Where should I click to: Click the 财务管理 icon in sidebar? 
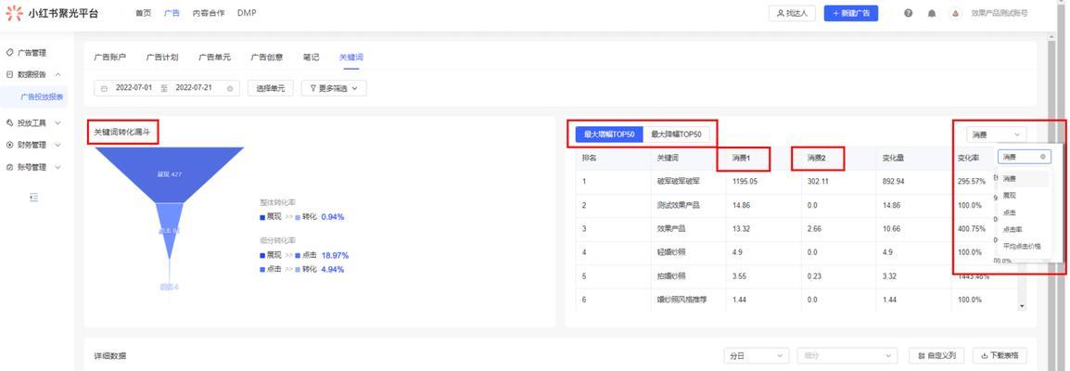click(x=9, y=145)
